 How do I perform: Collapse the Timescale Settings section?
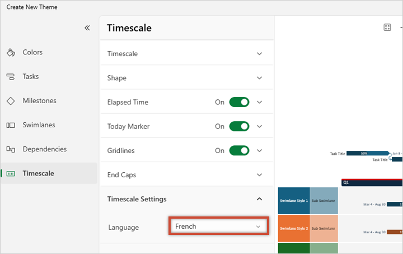tap(259, 199)
